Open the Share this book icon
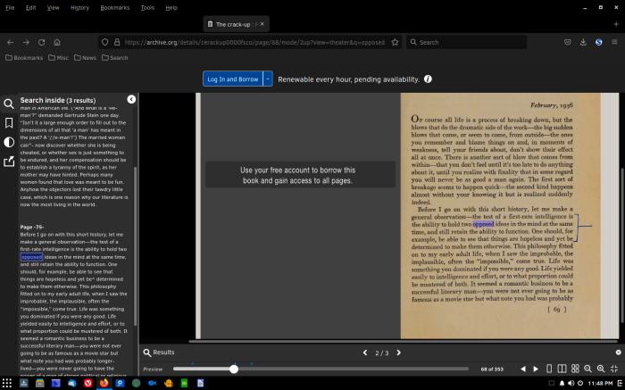The height and width of the screenshot is (390, 625). coord(8,162)
